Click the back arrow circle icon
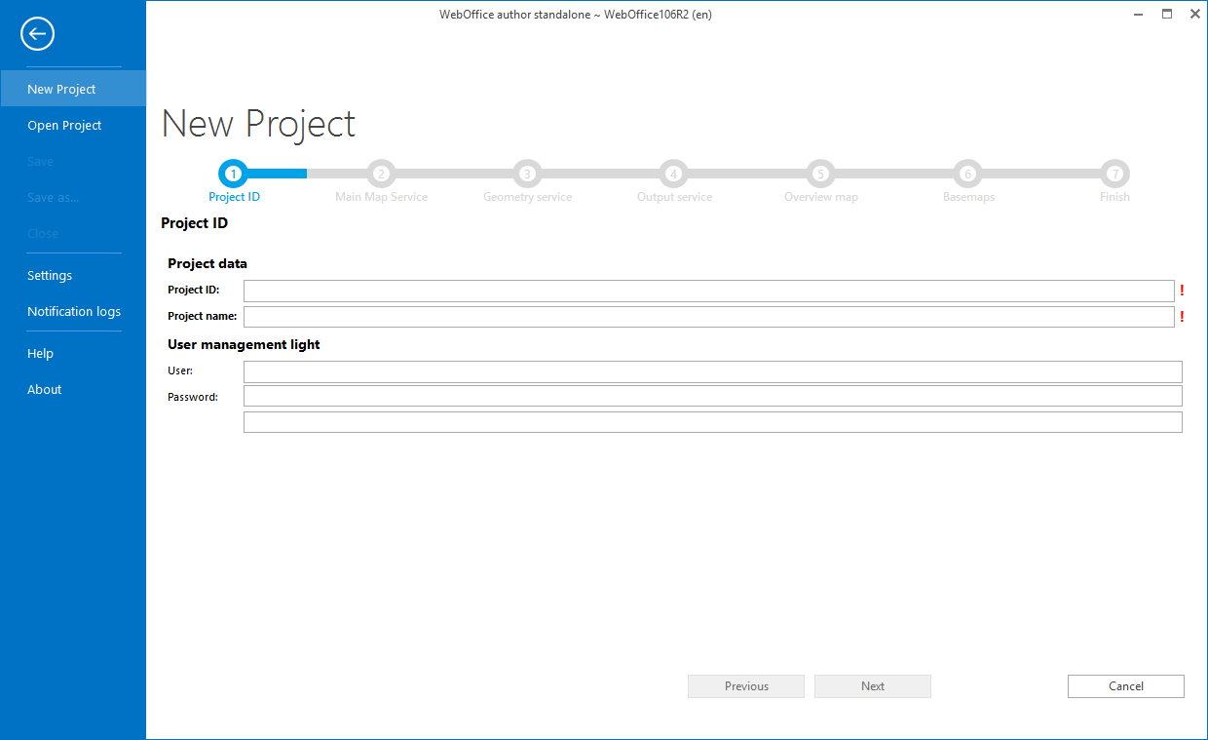 coord(37,34)
